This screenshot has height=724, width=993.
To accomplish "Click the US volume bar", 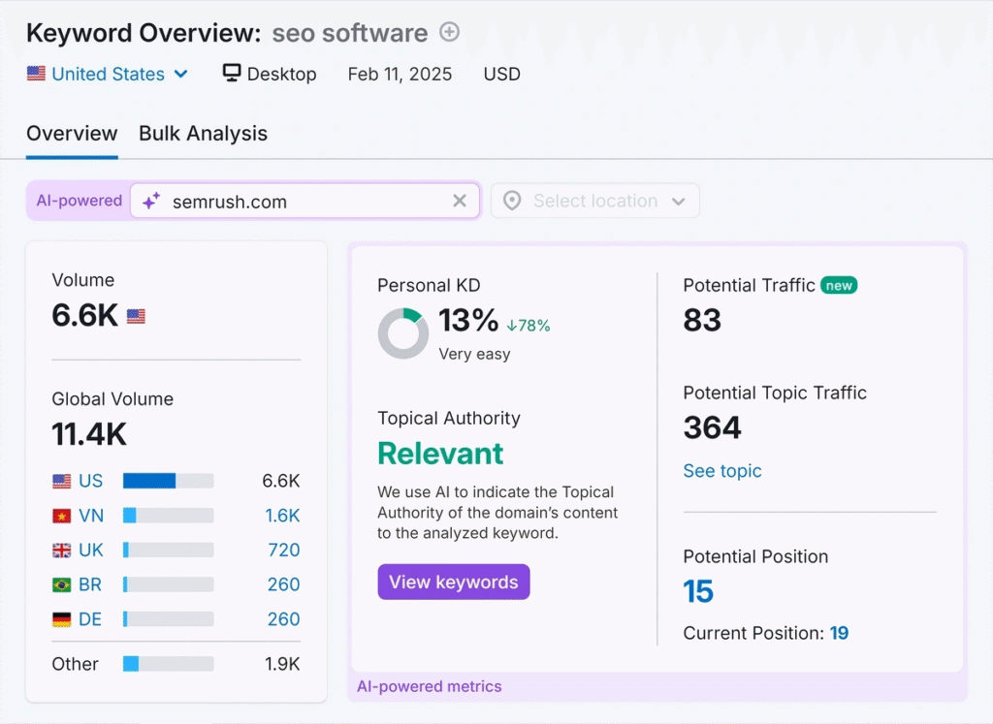I will [168, 481].
